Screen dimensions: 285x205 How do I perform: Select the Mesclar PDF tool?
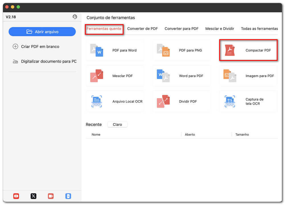pos(115,76)
